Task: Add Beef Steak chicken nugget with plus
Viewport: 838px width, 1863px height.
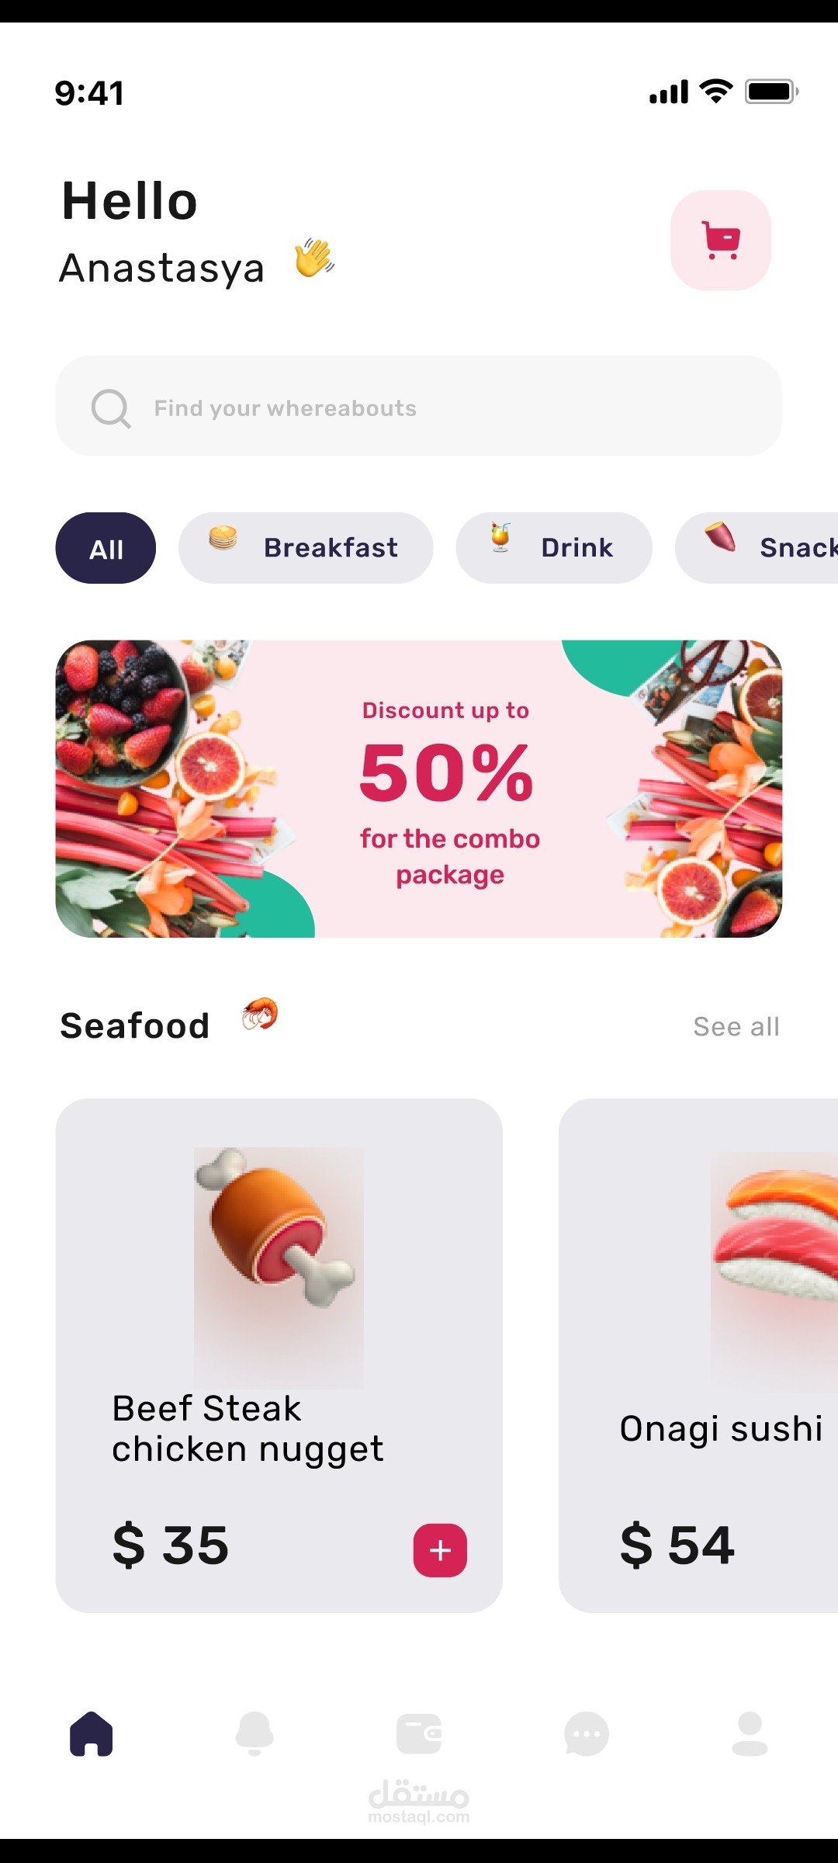Action: [440, 1550]
